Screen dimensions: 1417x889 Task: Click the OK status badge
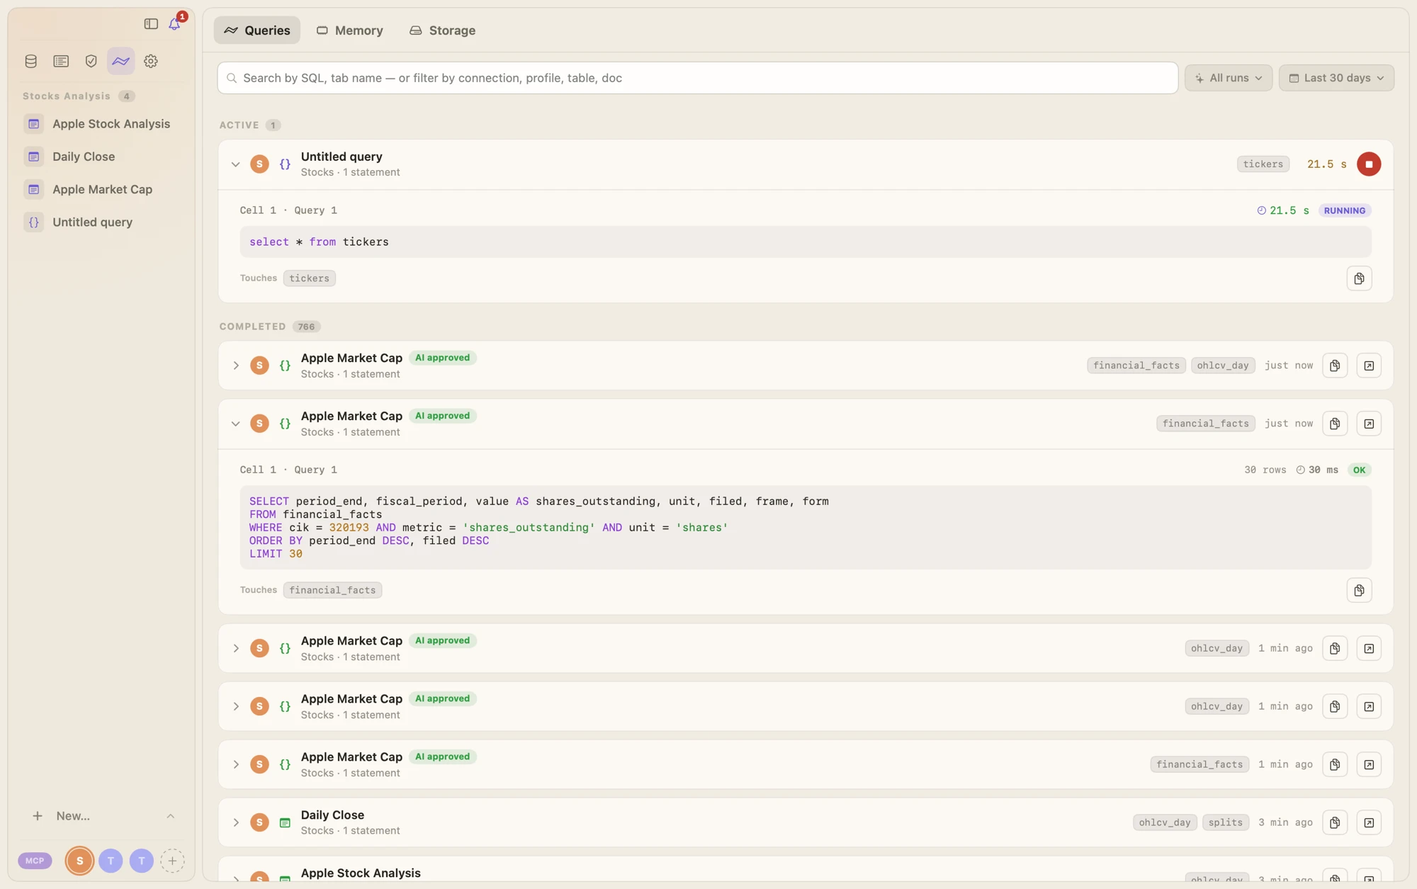click(x=1359, y=470)
